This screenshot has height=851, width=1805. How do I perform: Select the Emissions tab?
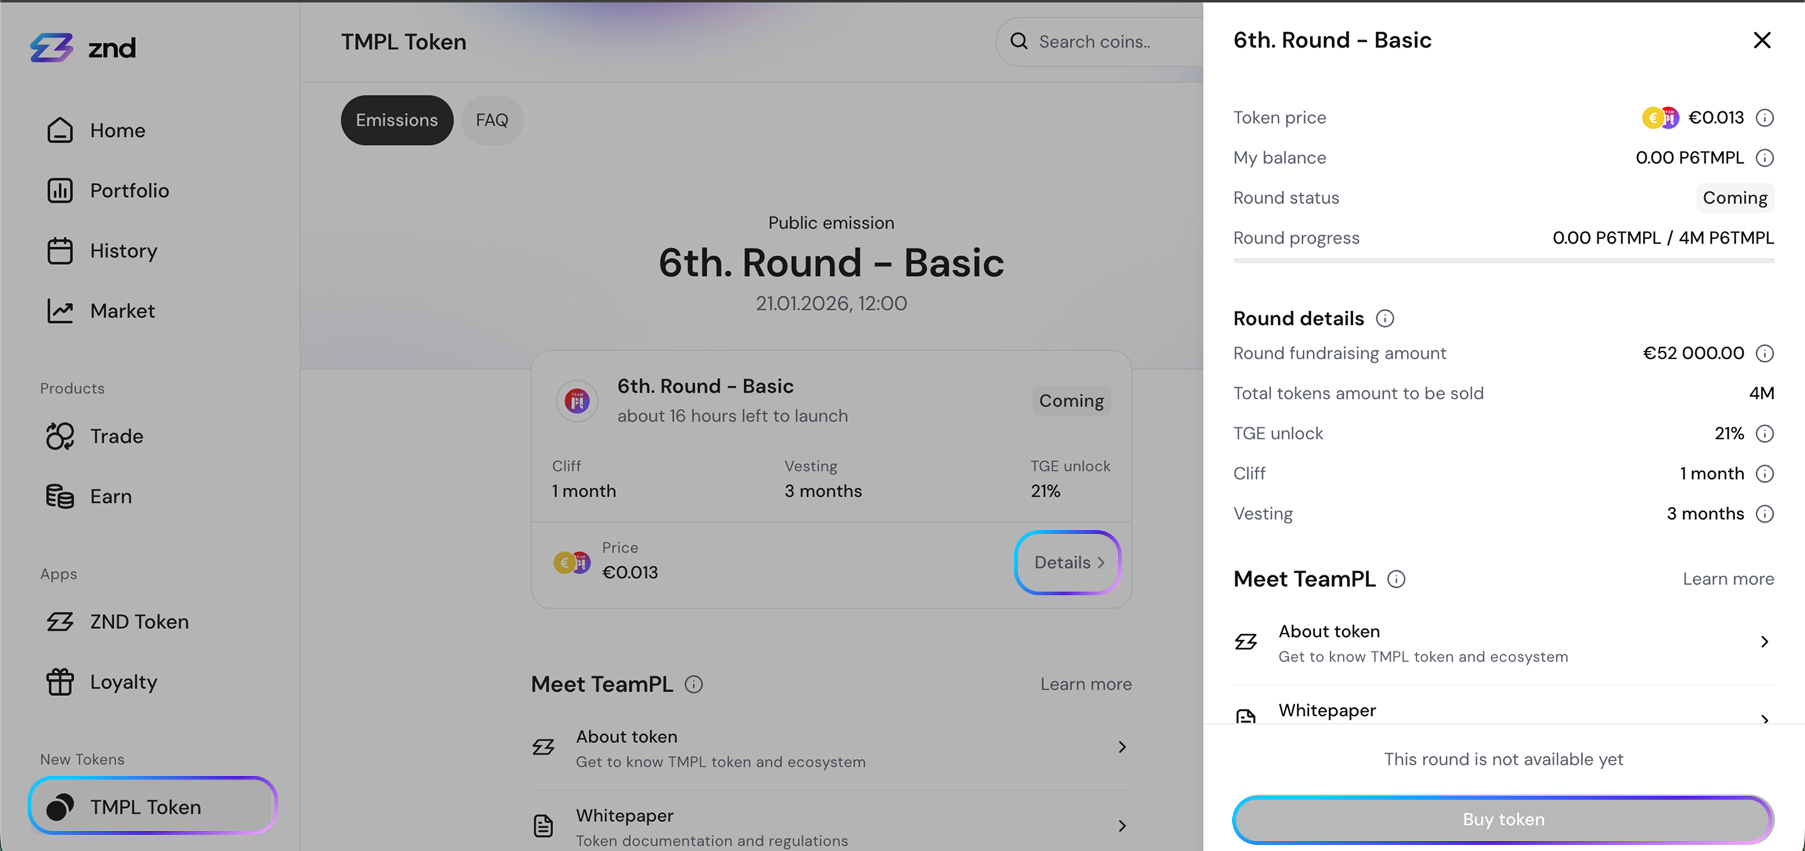pos(397,120)
